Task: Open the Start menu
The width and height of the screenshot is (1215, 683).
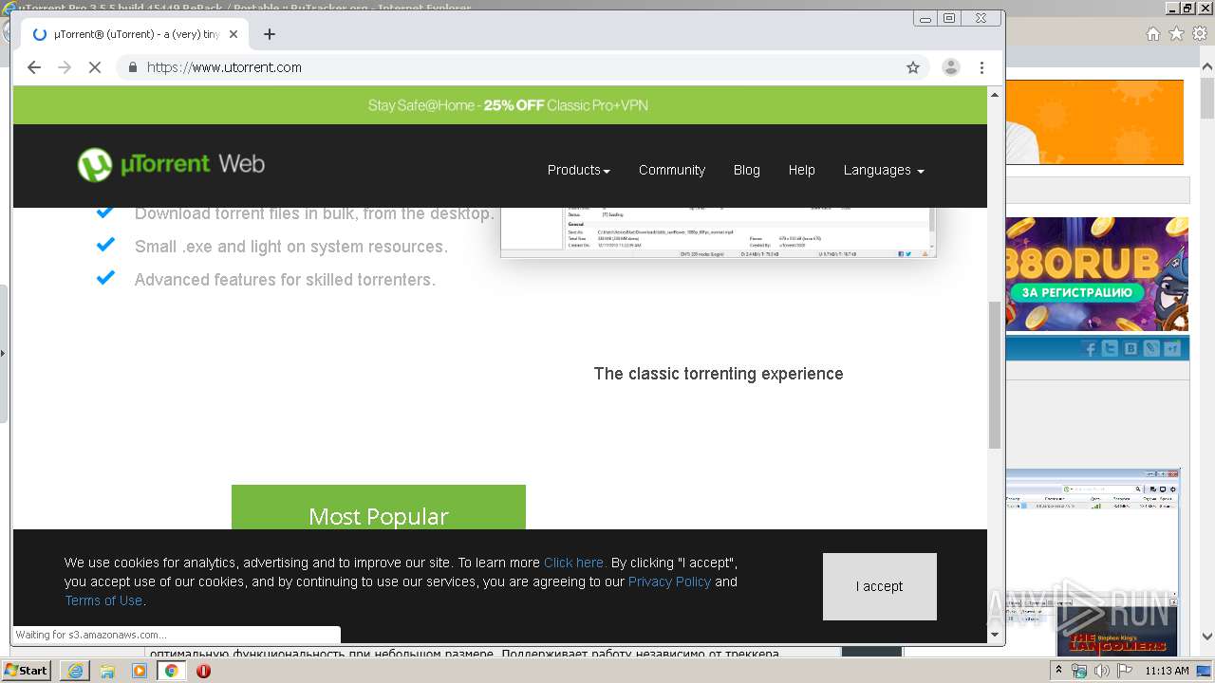Action: 26,671
